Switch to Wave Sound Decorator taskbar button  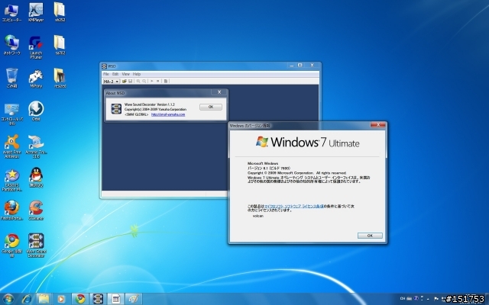point(98,299)
